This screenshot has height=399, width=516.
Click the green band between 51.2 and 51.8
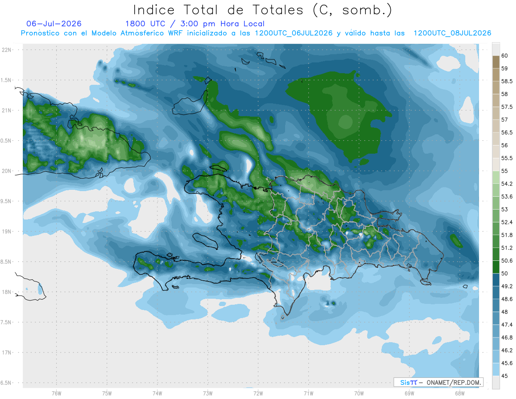pos(496,241)
